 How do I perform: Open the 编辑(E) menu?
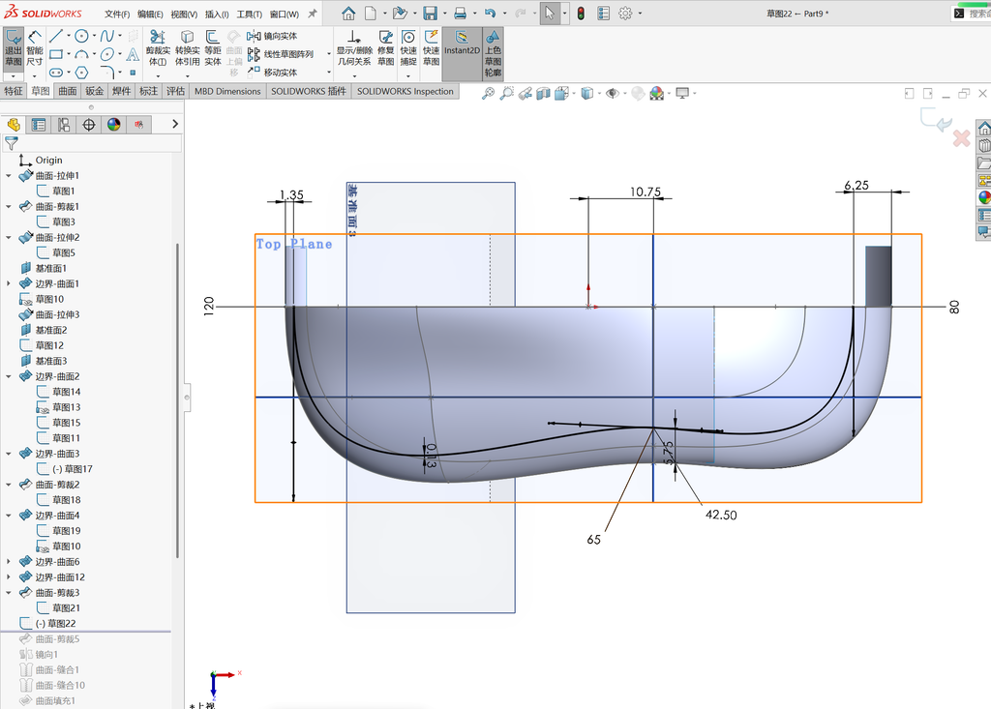click(x=150, y=14)
